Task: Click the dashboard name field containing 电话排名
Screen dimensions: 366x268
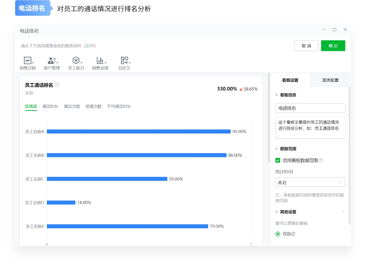Action: [310, 108]
